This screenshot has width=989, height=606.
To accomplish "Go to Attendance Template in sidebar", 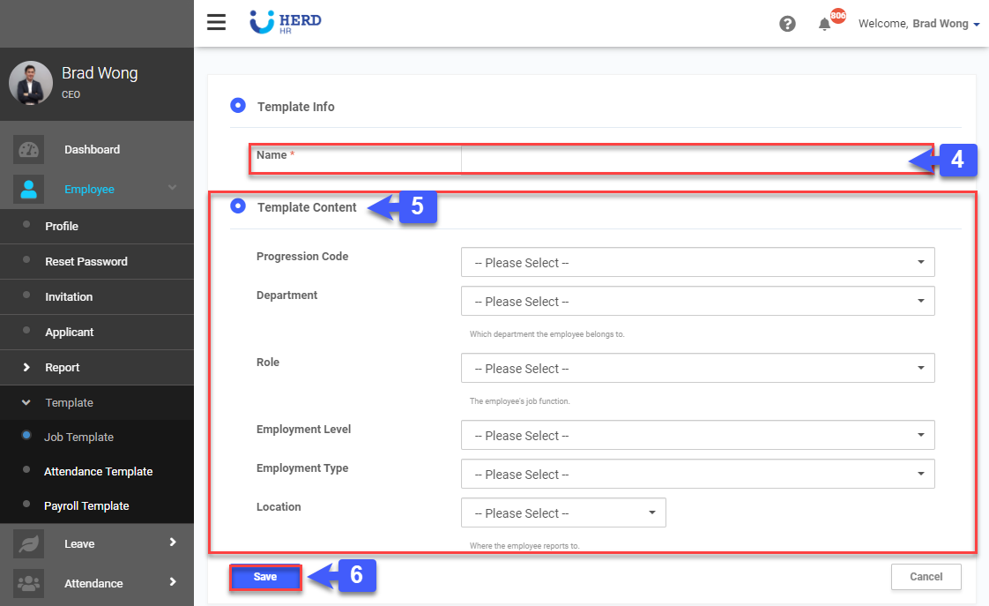I will (98, 472).
